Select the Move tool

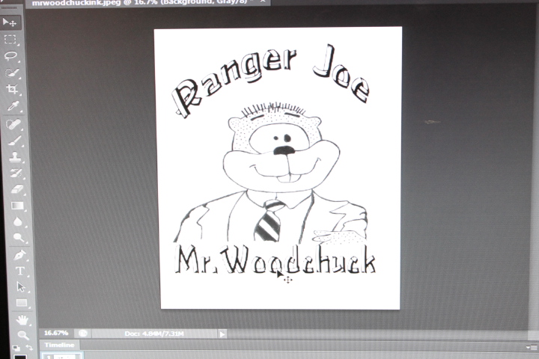click(10, 22)
